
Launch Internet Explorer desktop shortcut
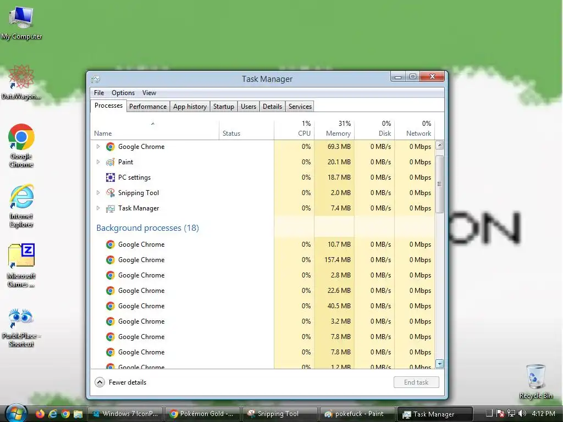click(x=21, y=206)
